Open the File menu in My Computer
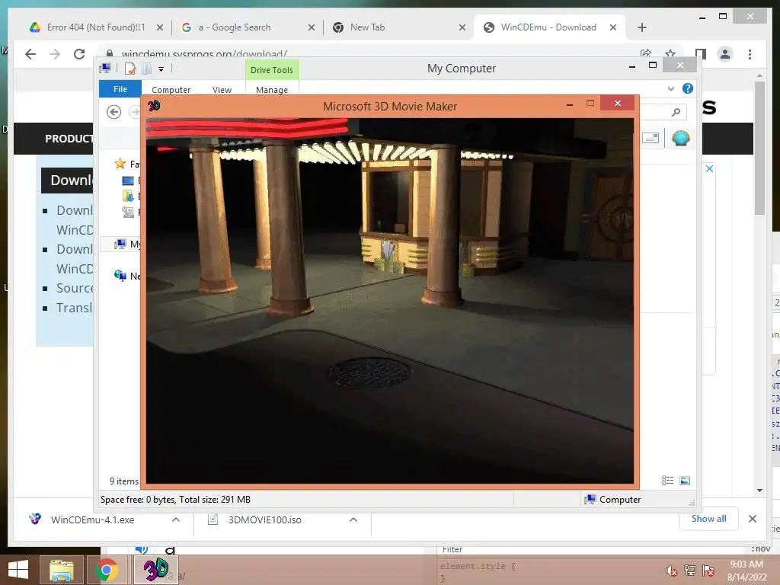This screenshot has height=585, width=780. 120,88
